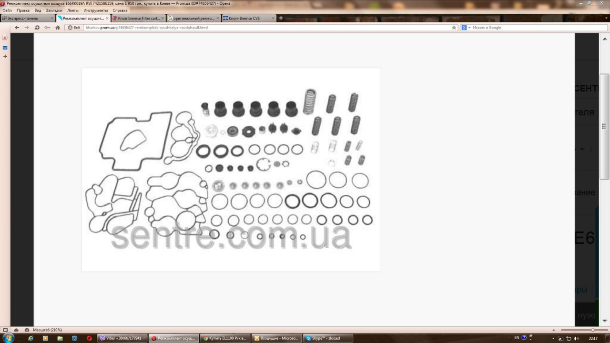Image resolution: width=610 pixels, height=343 pixels.
Task: Open the Правка menu
Action: pyautogui.click(x=23, y=10)
